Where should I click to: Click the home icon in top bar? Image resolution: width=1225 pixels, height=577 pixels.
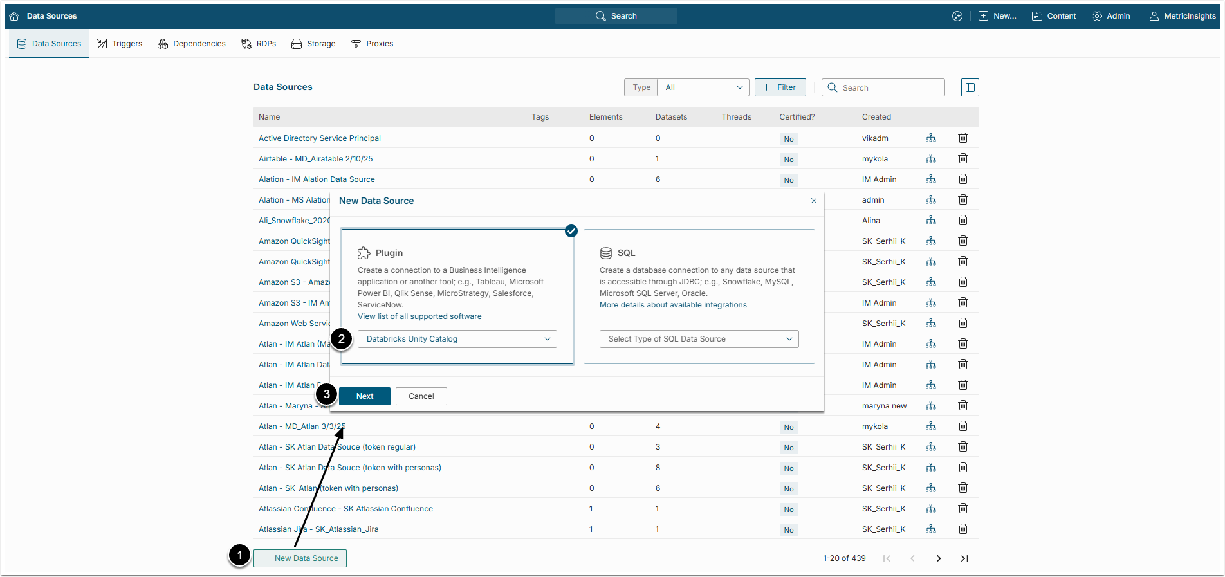(14, 16)
